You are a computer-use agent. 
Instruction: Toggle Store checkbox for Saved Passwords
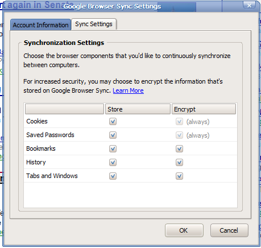[113, 135]
